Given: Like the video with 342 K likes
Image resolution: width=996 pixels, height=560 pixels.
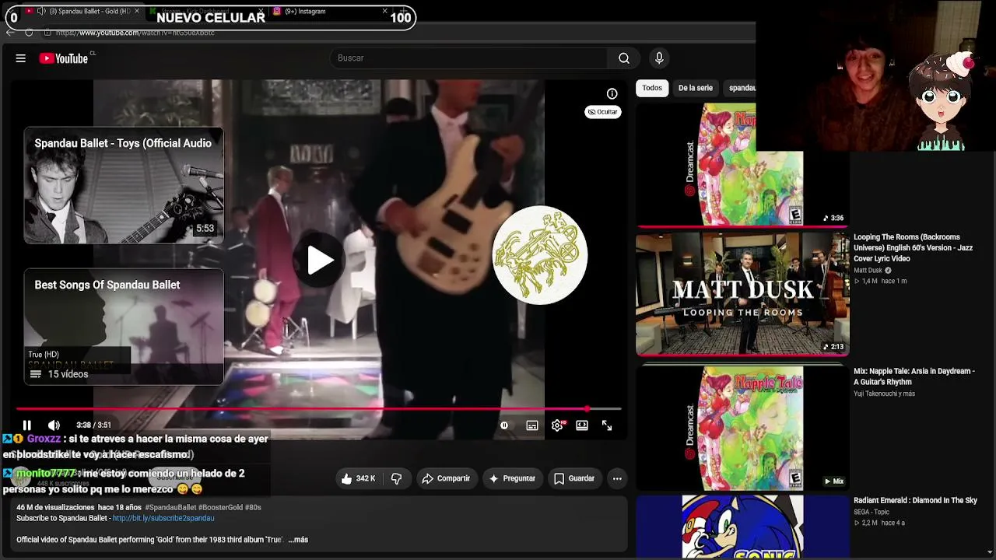Looking at the screenshot, I should 358,479.
